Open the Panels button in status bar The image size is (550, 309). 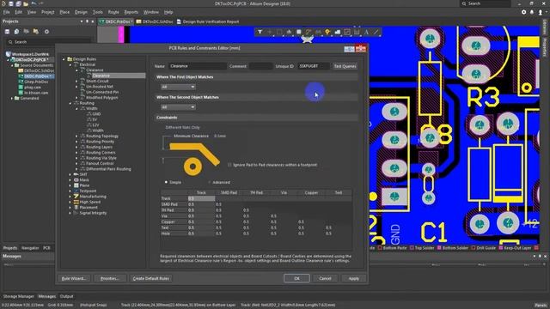[x=541, y=306]
